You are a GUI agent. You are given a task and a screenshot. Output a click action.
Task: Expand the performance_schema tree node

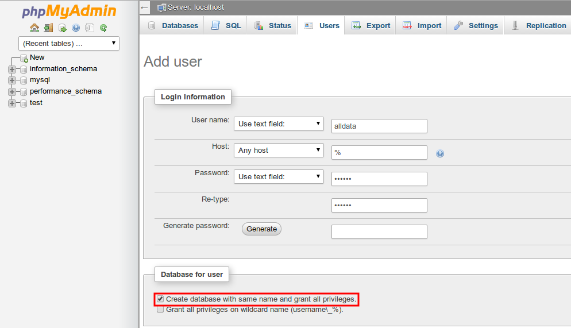[x=12, y=91]
